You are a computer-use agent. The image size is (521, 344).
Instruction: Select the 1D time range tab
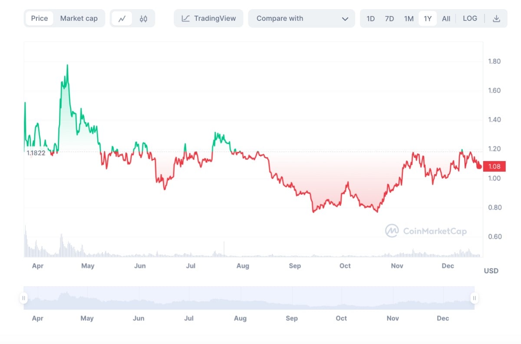point(370,19)
